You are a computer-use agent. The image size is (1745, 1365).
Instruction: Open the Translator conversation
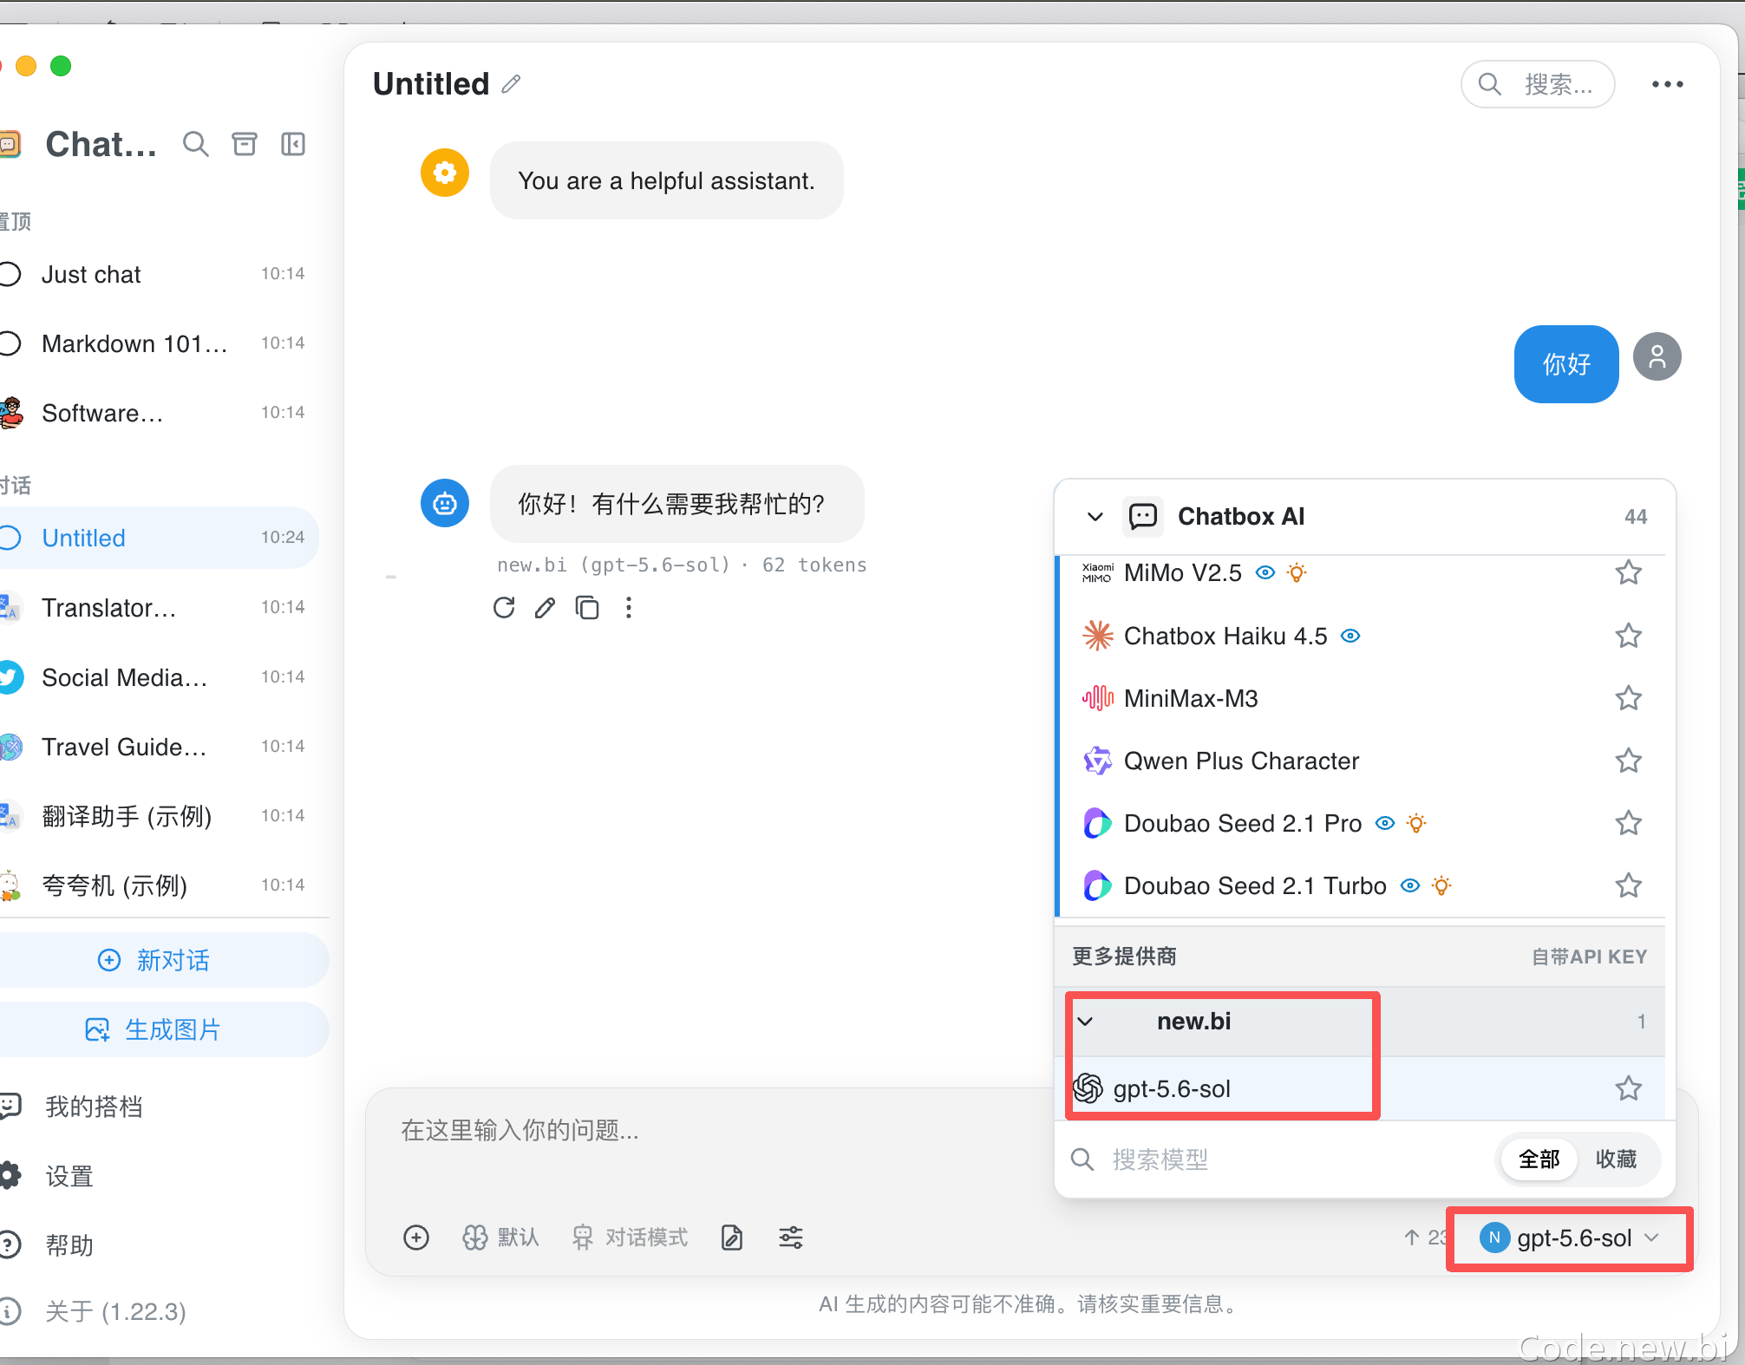[x=158, y=607]
